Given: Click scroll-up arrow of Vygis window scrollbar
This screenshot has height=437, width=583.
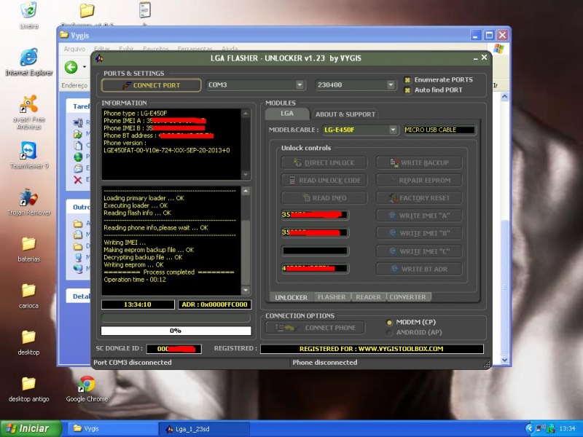Looking at the screenshot, I should [504, 97].
